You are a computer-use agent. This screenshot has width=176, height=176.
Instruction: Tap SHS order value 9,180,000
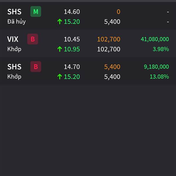(156, 67)
